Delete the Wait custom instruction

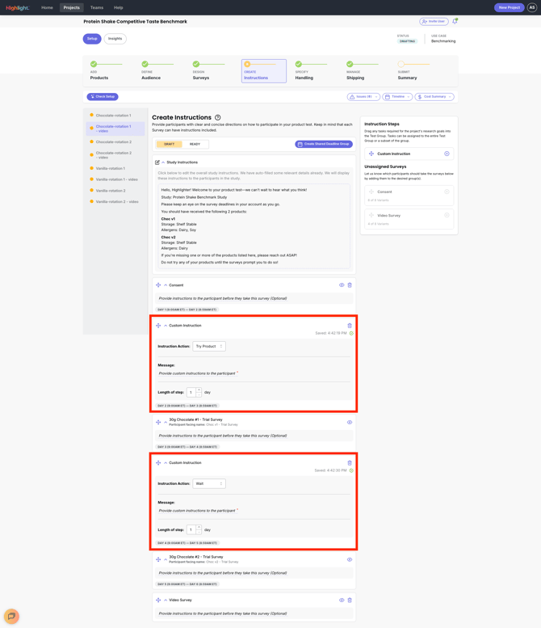coord(350,463)
